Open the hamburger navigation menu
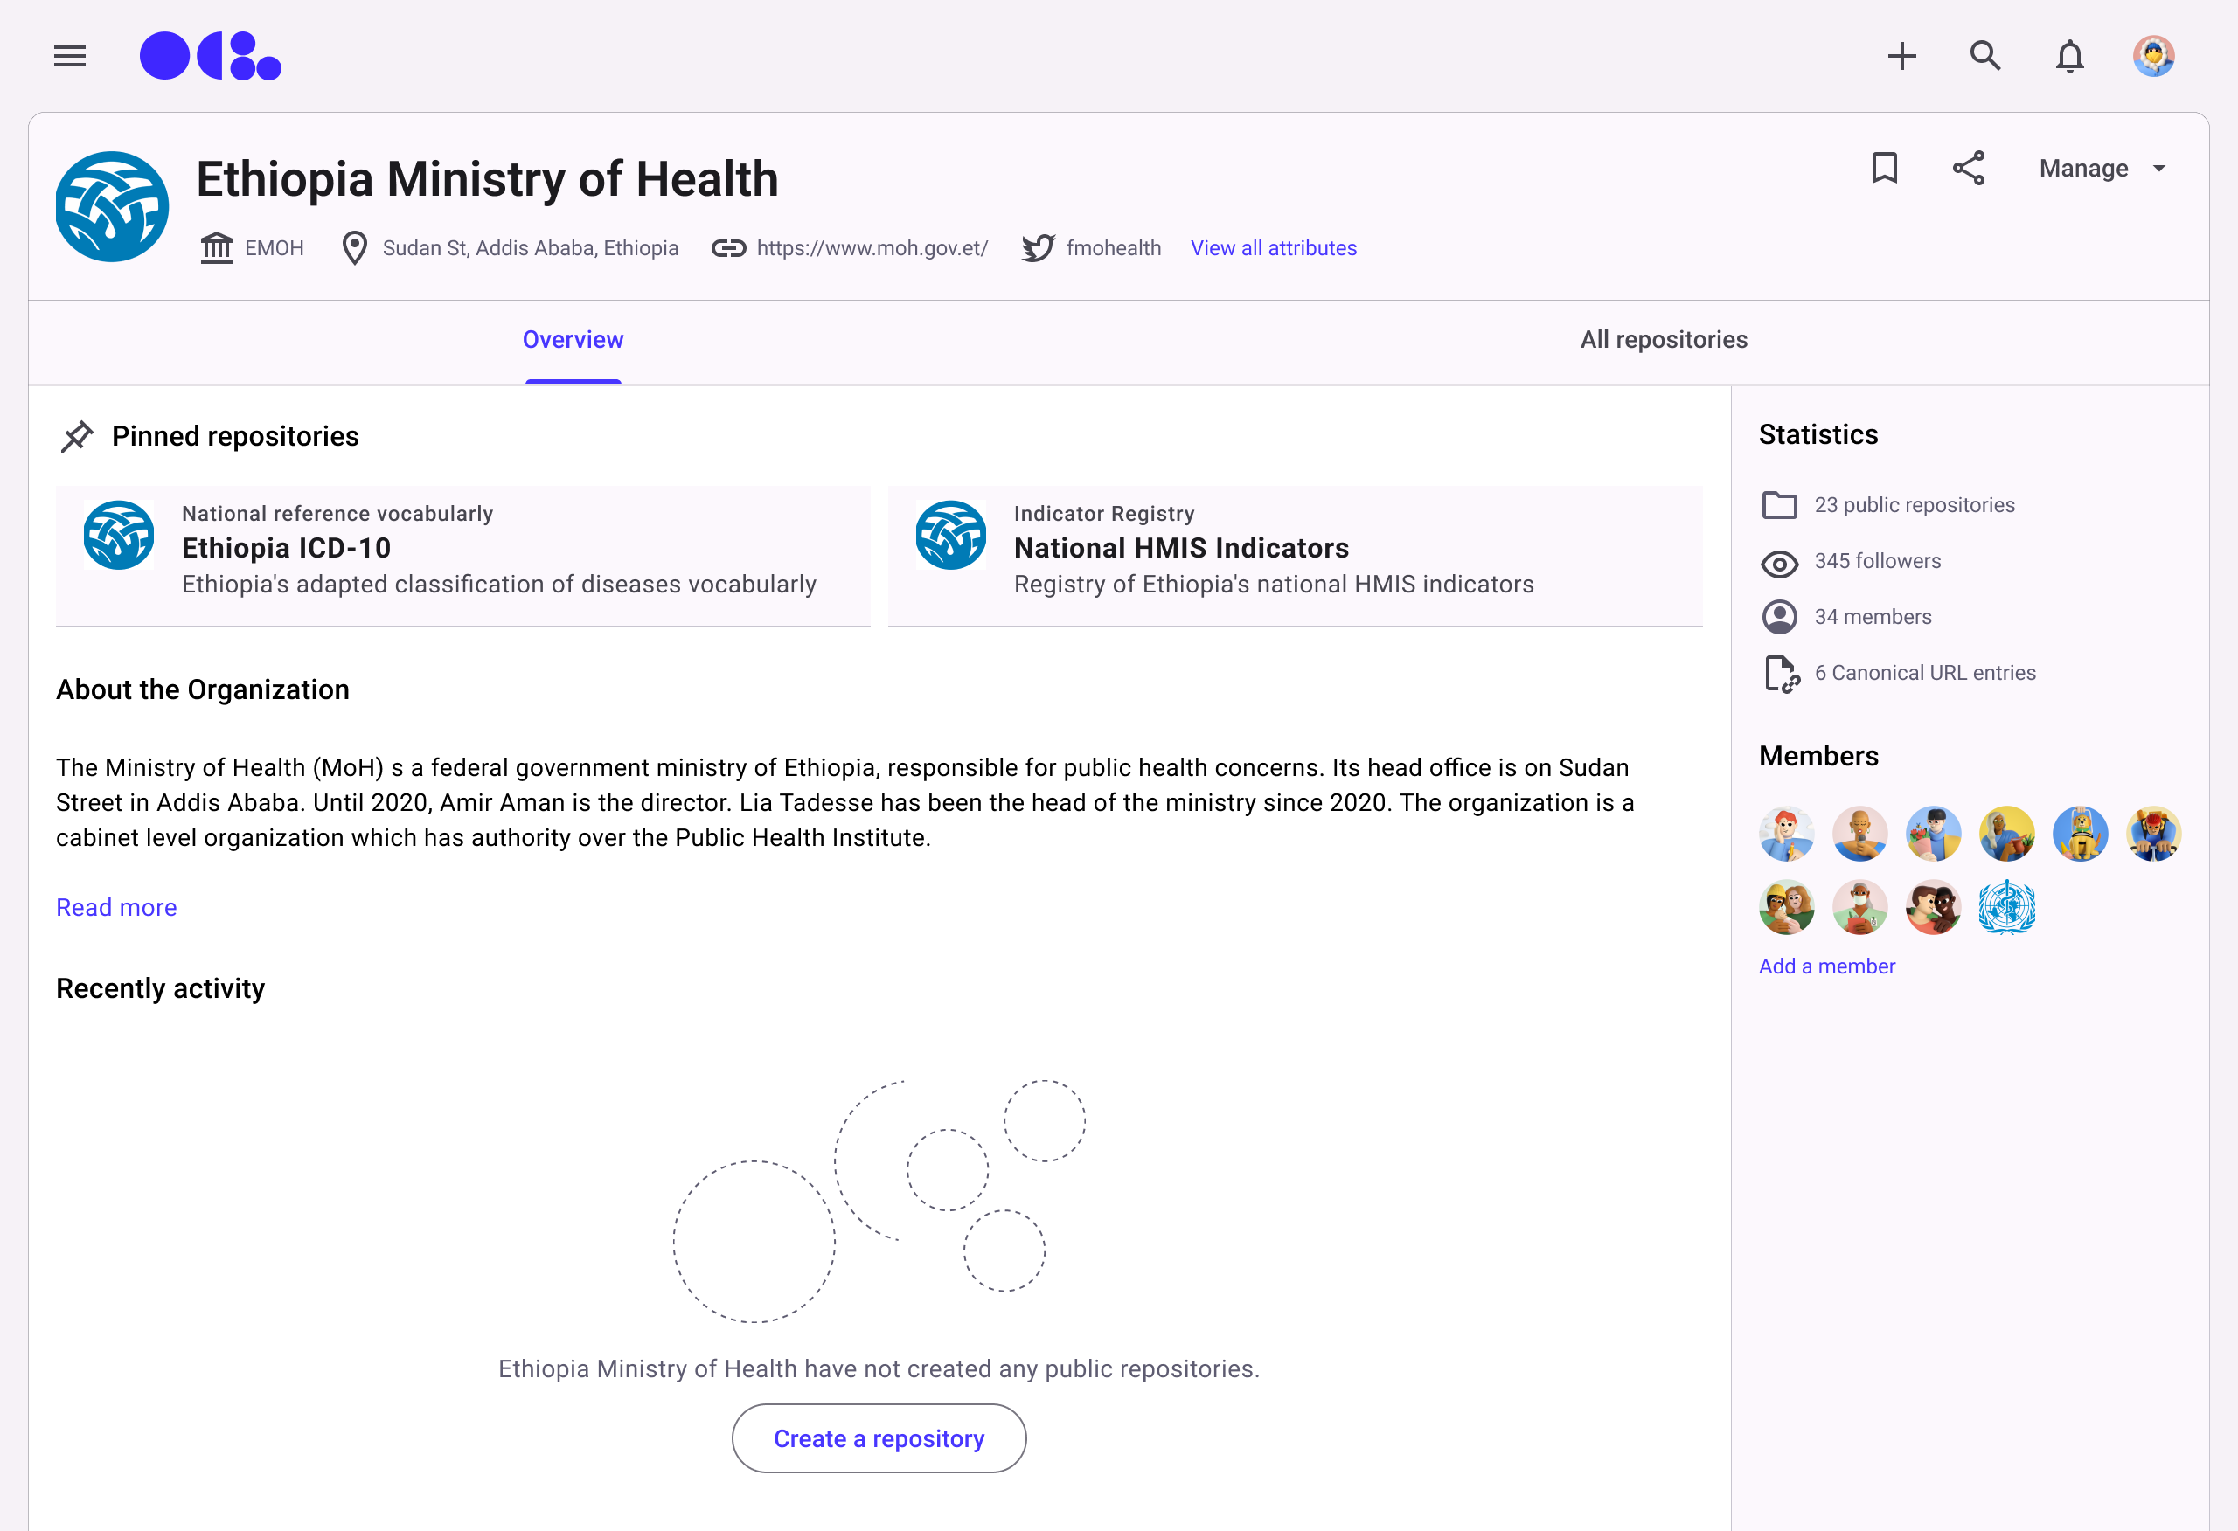This screenshot has width=2238, height=1531. tap(69, 56)
